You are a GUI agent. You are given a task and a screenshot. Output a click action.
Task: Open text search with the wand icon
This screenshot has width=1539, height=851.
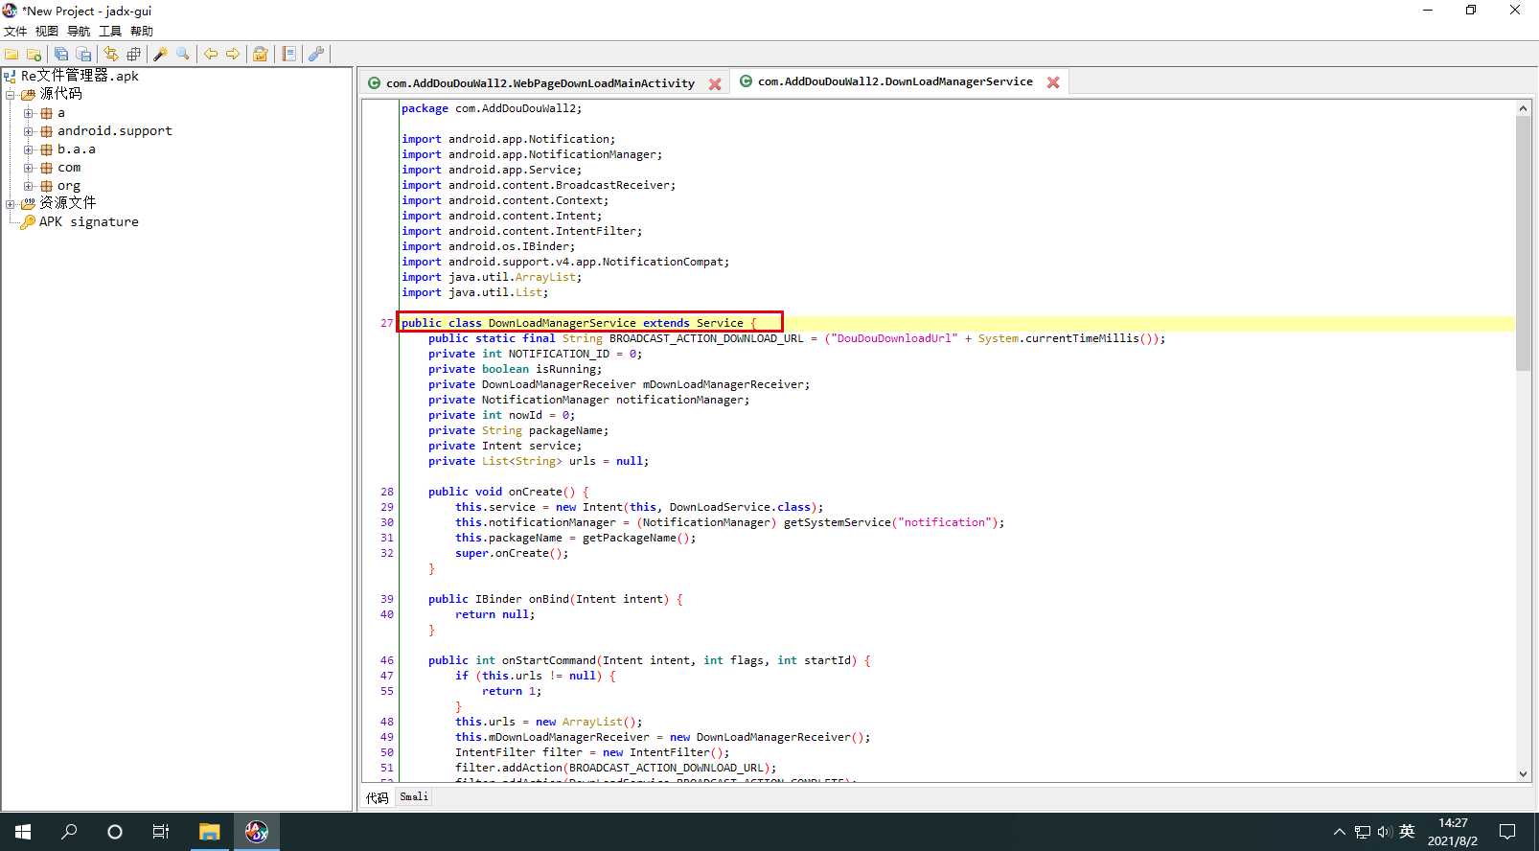(x=160, y=55)
